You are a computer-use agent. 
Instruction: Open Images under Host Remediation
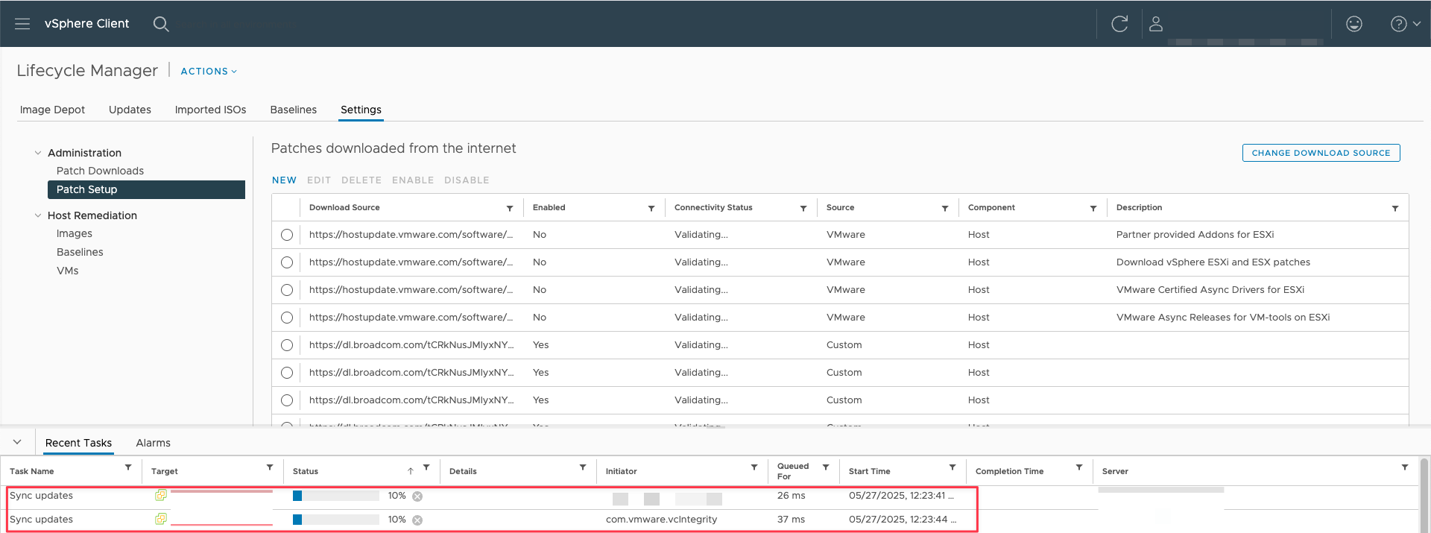tap(75, 233)
